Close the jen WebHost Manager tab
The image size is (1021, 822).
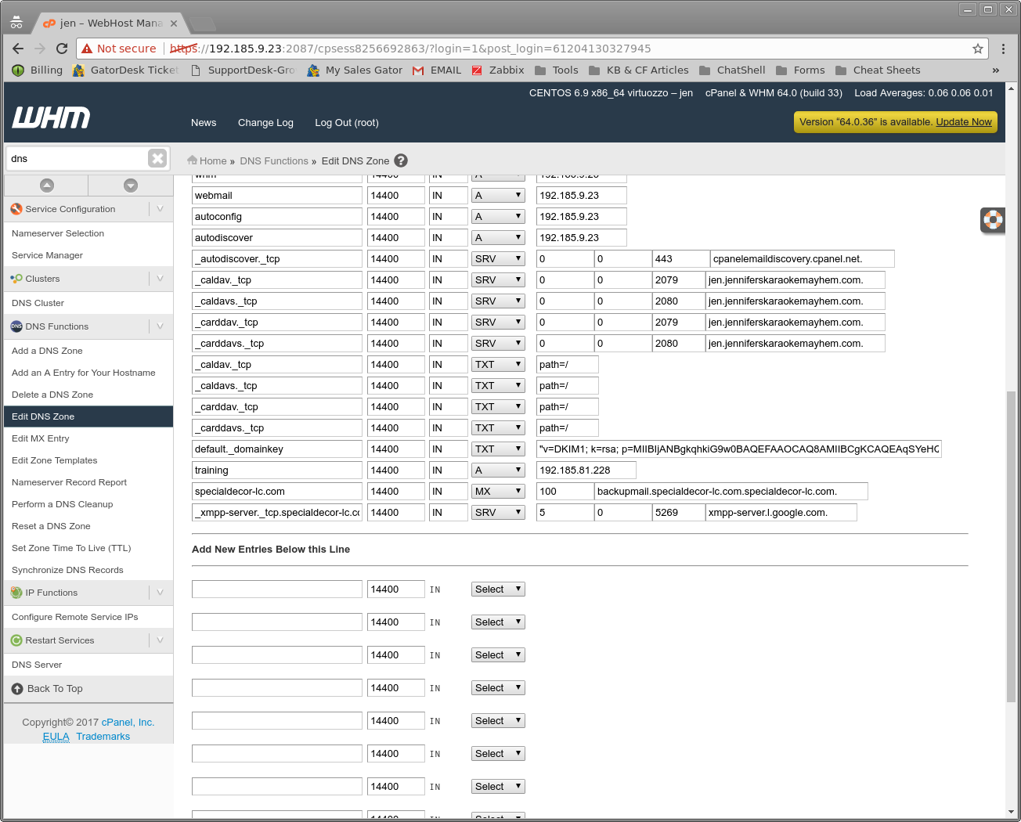click(174, 23)
